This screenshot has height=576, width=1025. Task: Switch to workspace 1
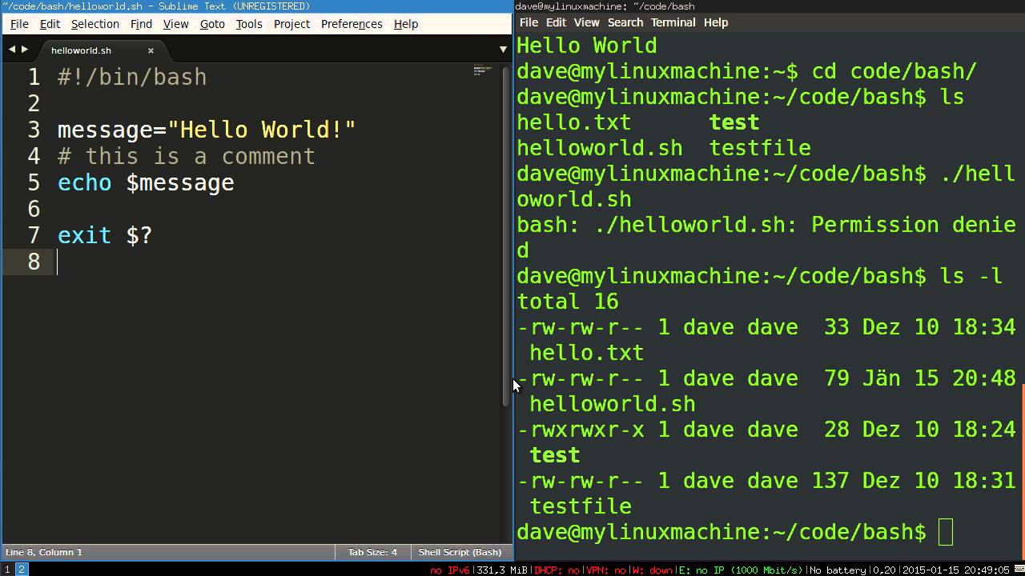pos(7,570)
